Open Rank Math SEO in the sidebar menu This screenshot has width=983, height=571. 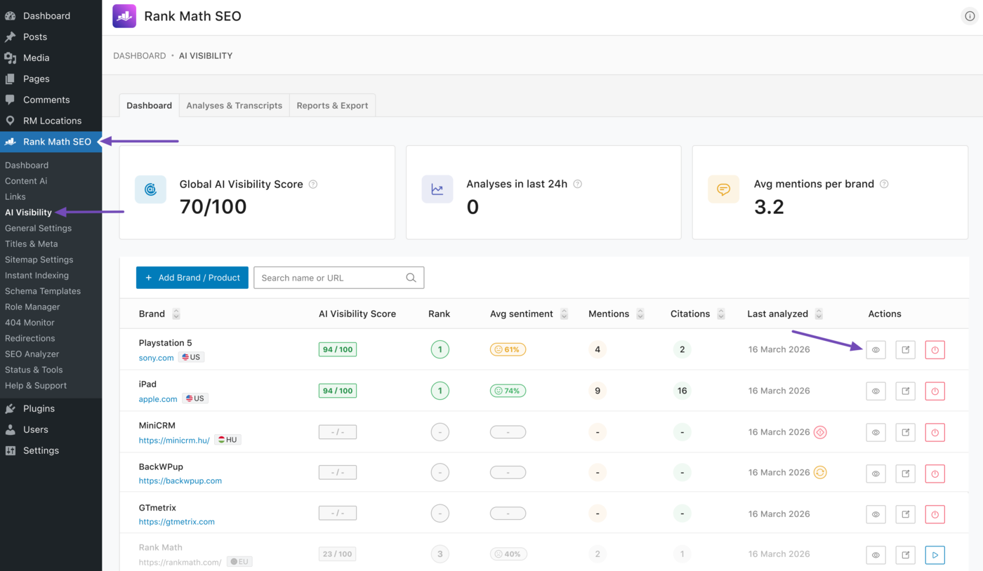coord(51,142)
